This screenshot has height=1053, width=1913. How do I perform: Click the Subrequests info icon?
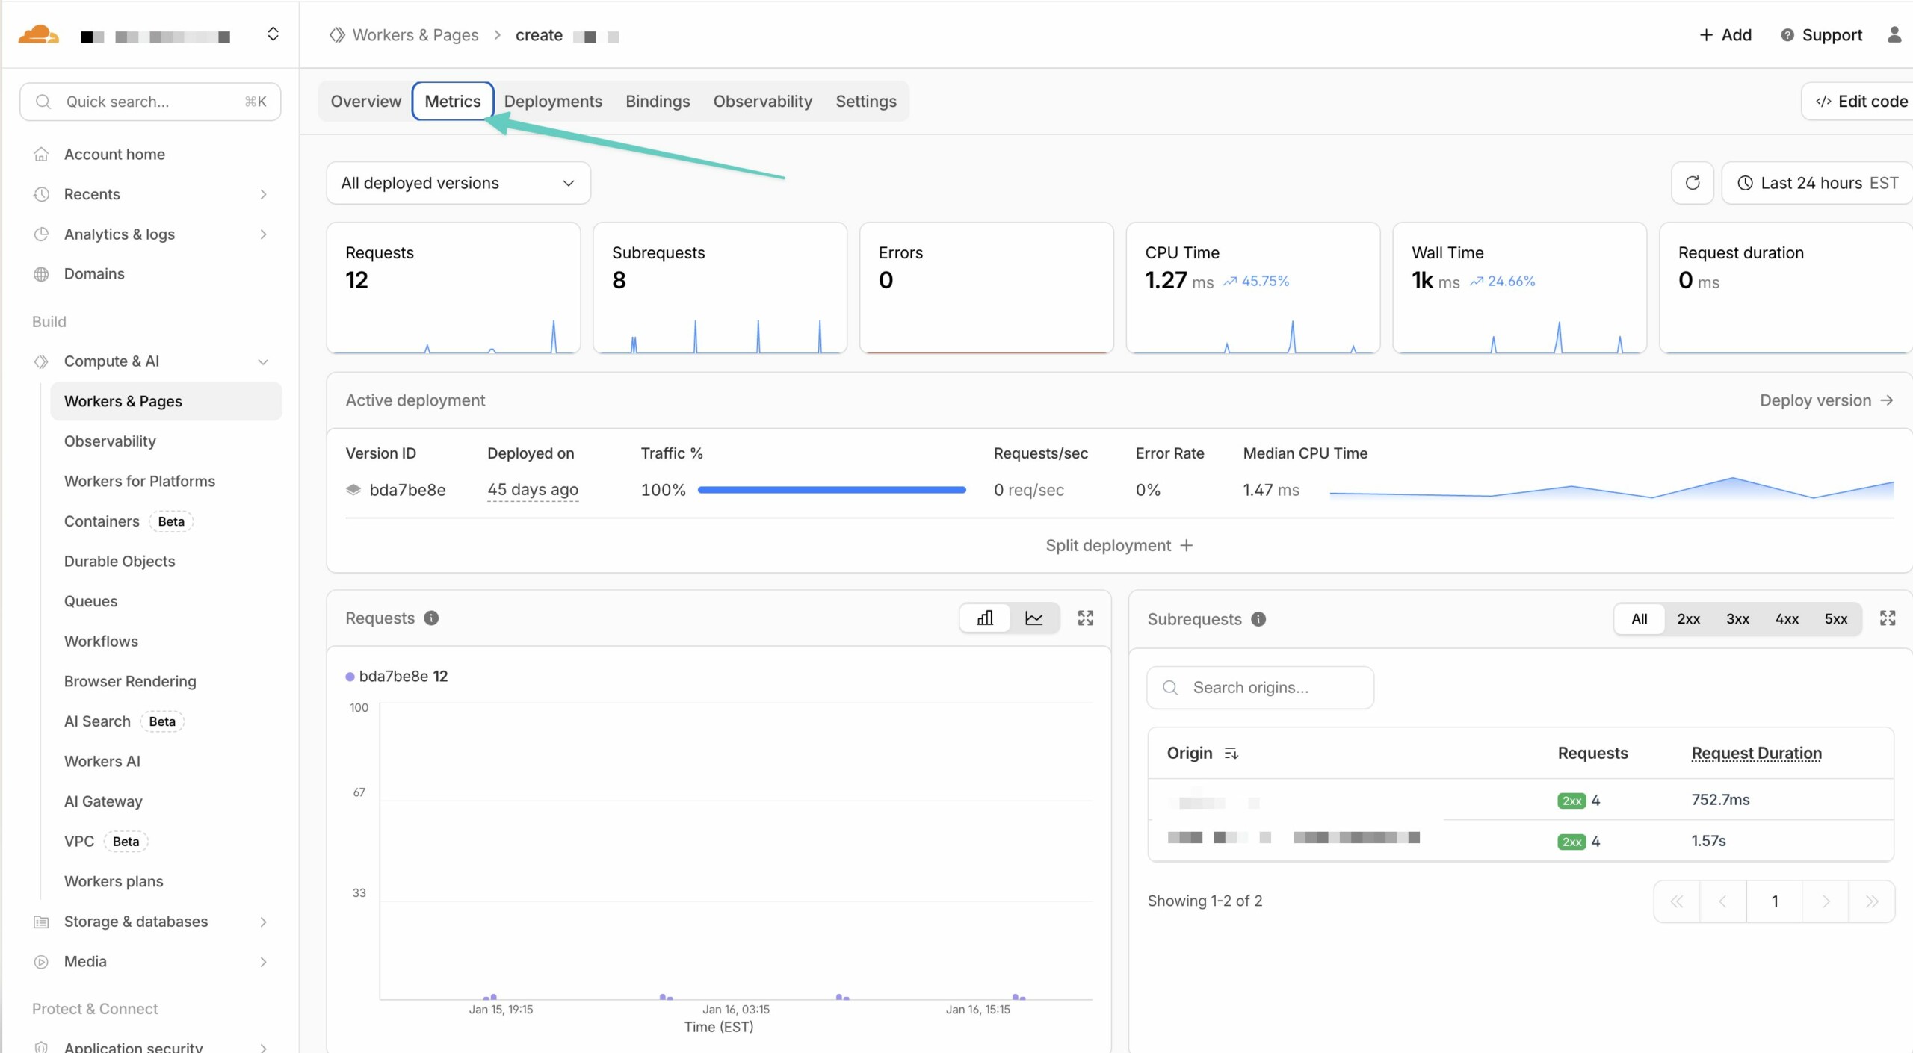click(1258, 619)
